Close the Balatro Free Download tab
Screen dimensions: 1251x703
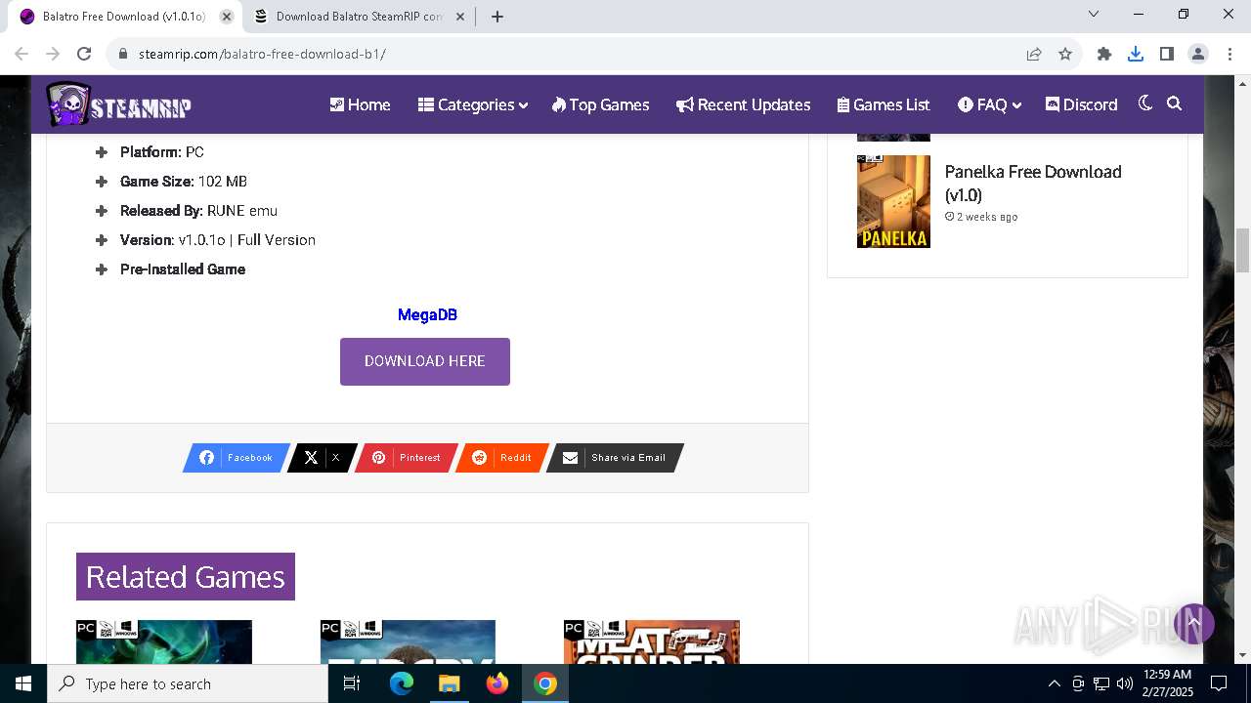(227, 17)
